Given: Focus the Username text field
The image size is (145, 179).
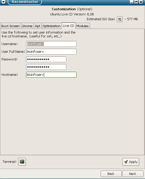Looking at the screenshot, I should (51, 44).
